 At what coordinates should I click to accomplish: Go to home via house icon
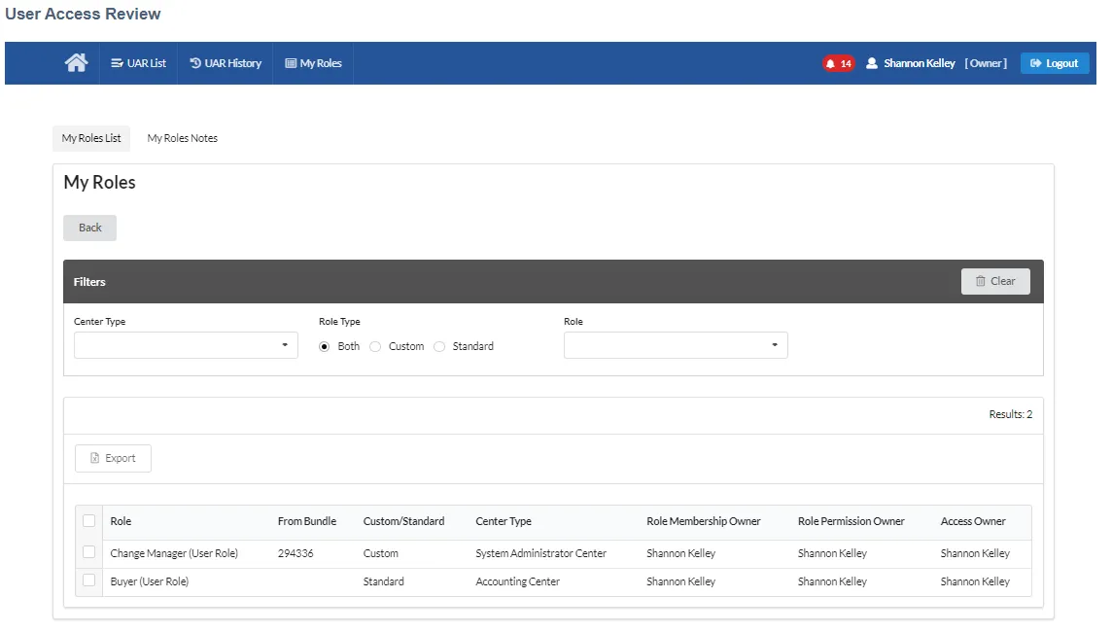(76, 63)
